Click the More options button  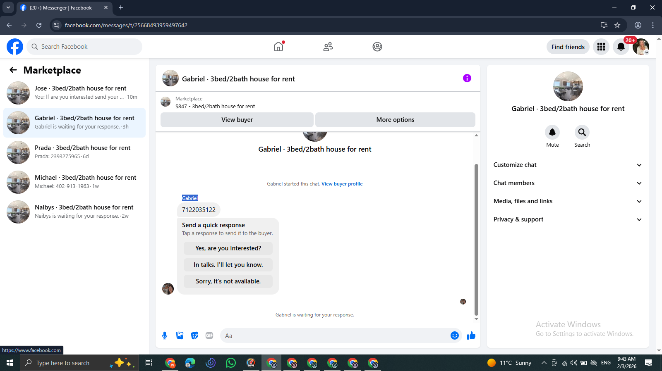pyautogui.click(x=395, y=120)
